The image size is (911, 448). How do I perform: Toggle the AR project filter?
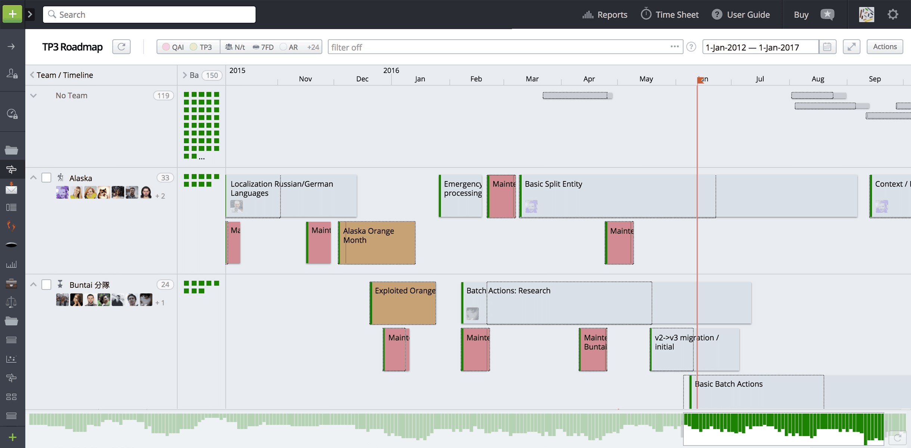[x=289, y=47]
